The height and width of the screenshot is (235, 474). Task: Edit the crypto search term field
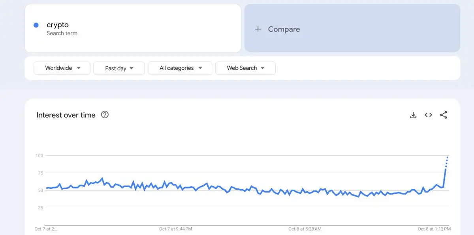[133, 28]
